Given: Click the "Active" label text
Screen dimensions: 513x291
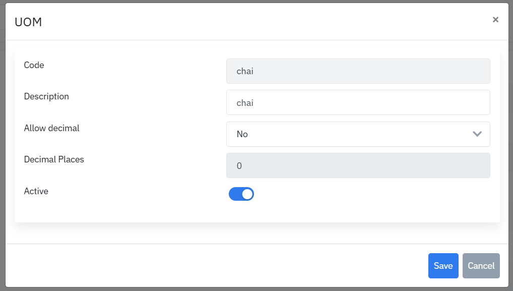Looking at the screenshot, I should pyautogui.click(x=36, y=191).
